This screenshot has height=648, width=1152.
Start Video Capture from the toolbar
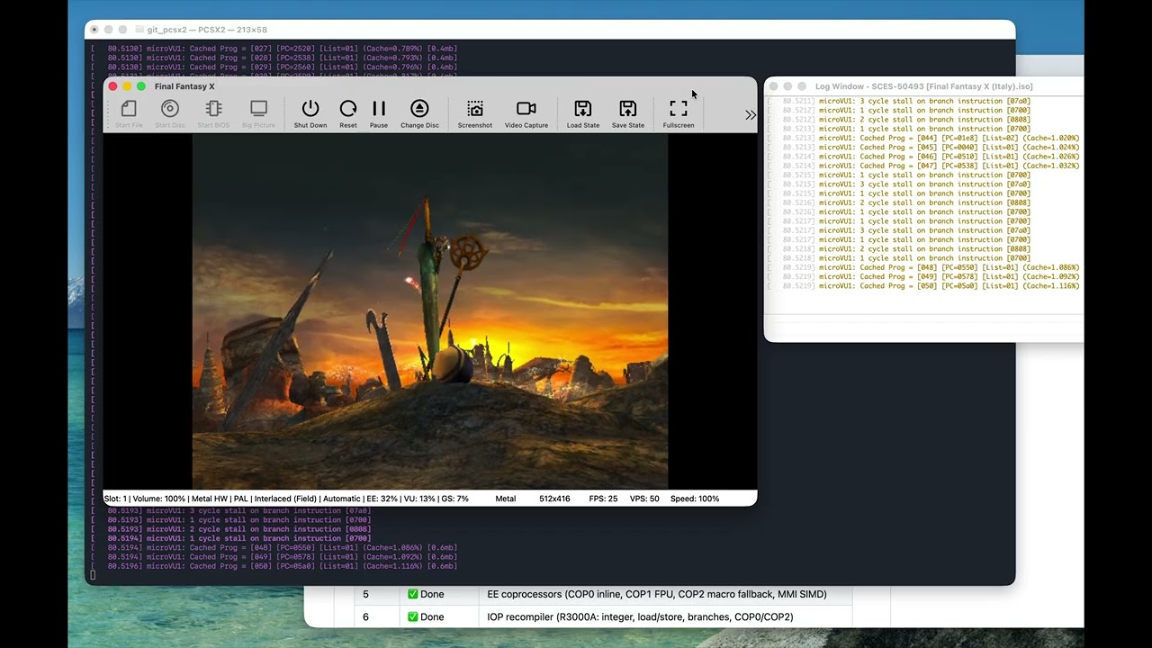pyautogui.click(x=526, y=113)
